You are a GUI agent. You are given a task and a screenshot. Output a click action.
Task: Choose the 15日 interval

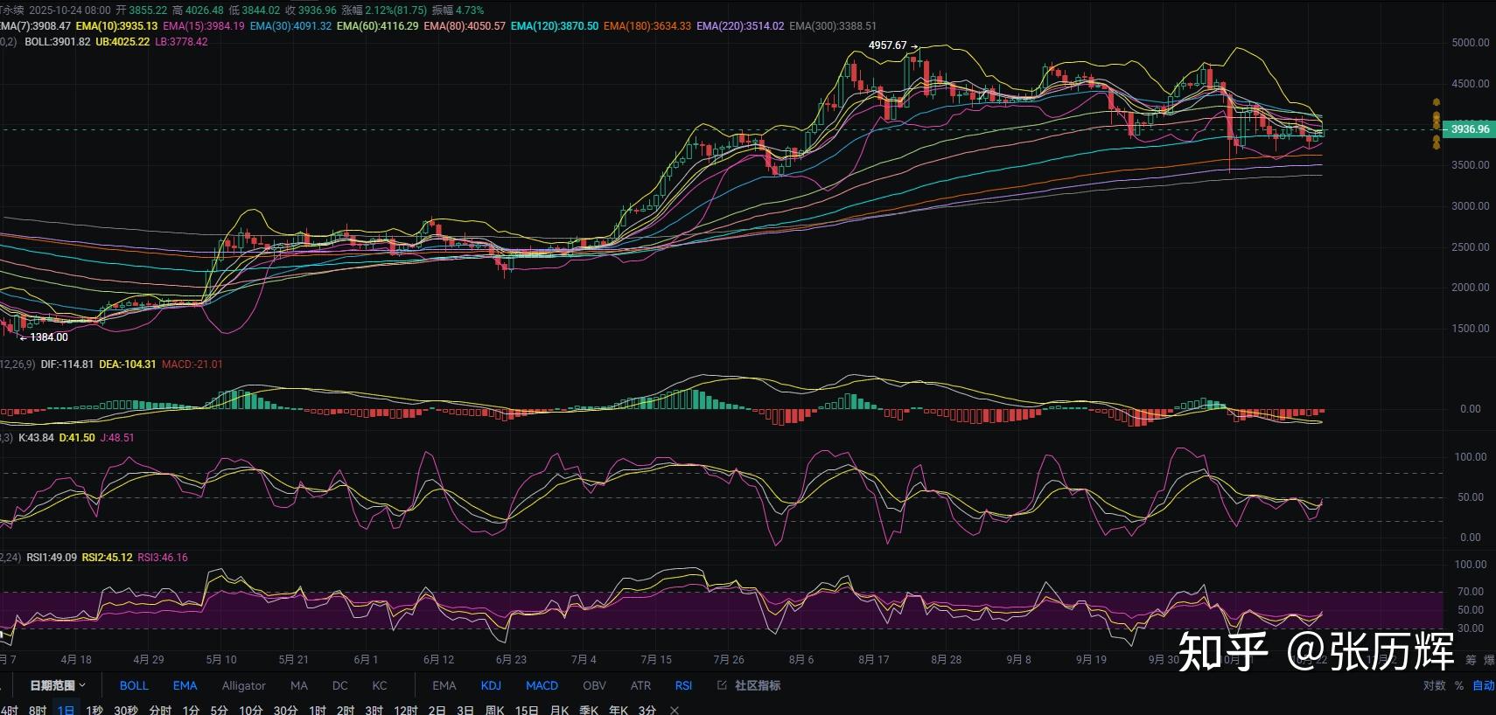point(527,710)
